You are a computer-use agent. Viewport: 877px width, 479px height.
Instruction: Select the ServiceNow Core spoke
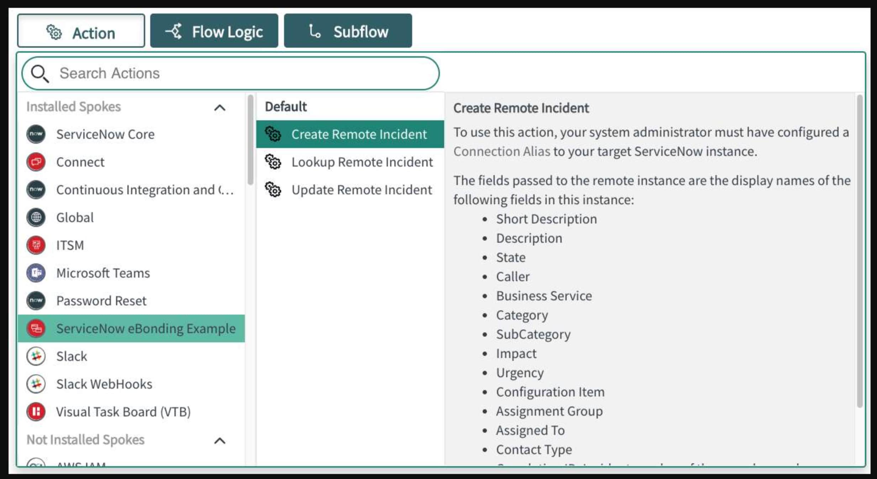131,134
